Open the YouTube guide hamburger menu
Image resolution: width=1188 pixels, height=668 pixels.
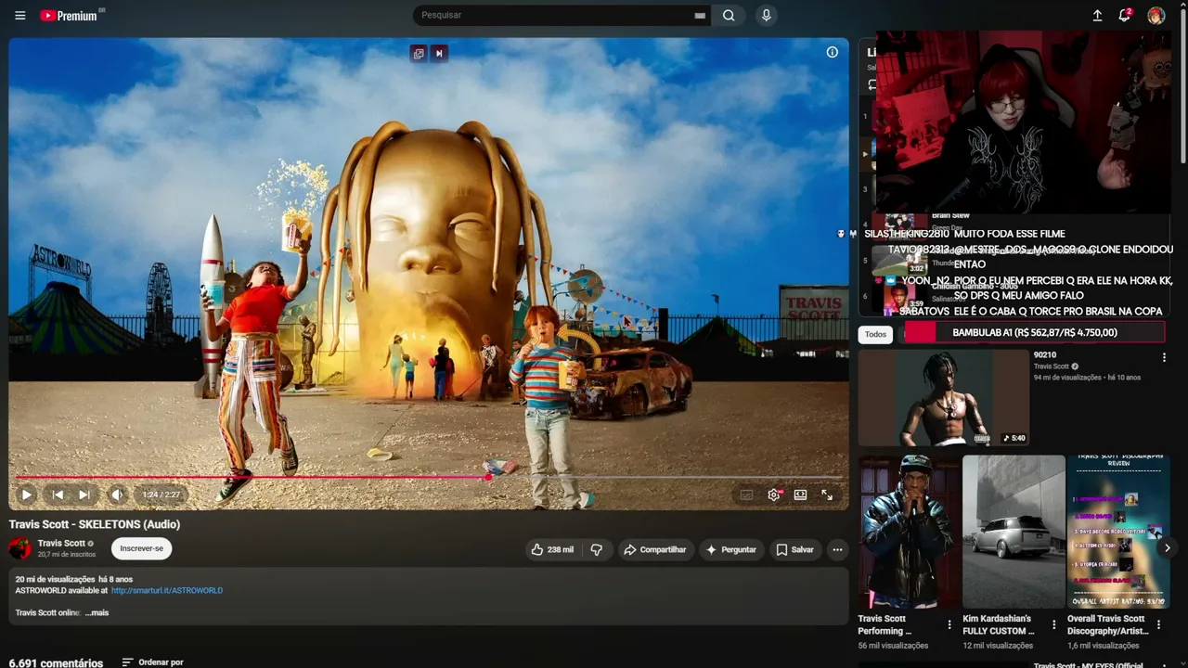pos(20,16)
